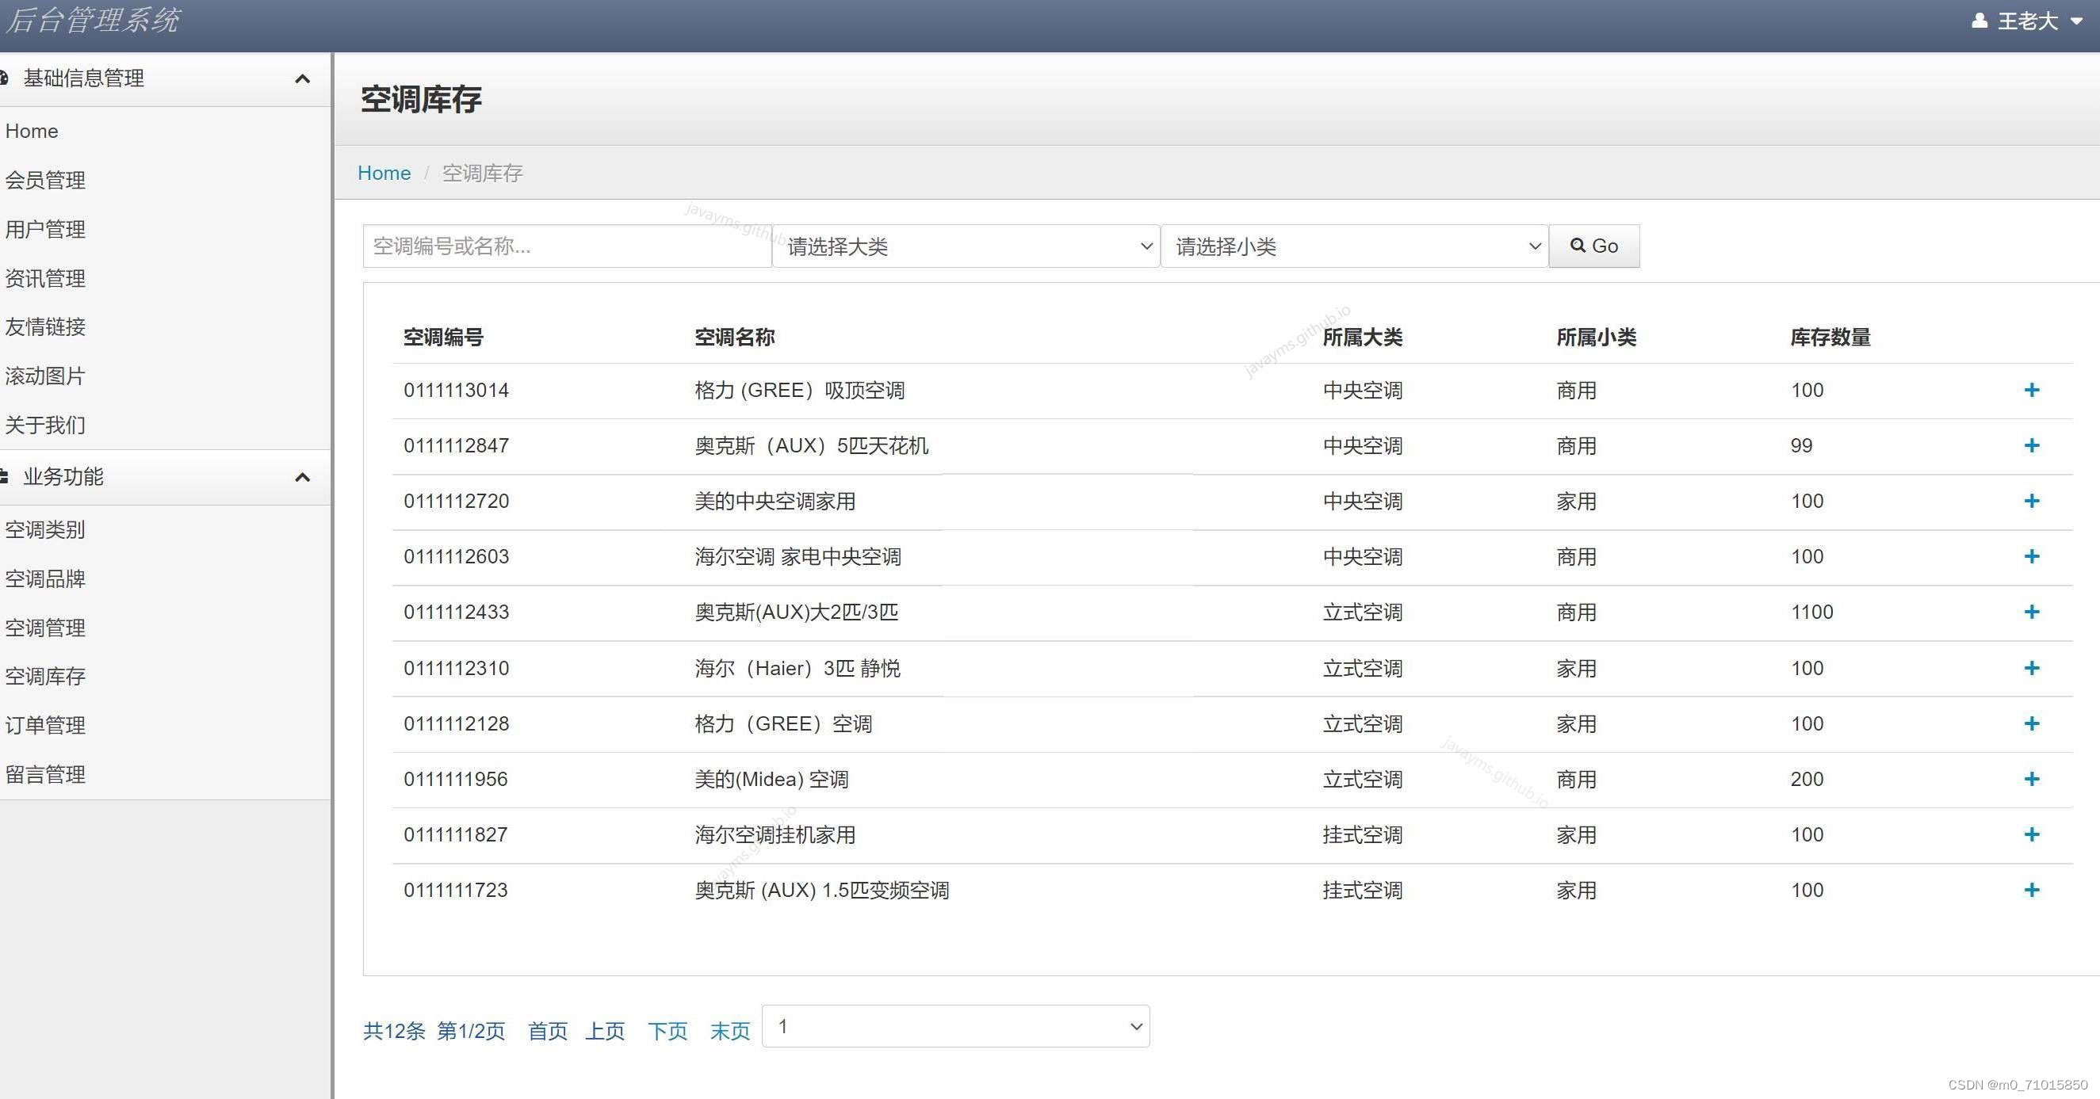Open 空调品牌 in the sidebar
The width and height of the screenshot is (2100, 1099).
tap(45, 578)
